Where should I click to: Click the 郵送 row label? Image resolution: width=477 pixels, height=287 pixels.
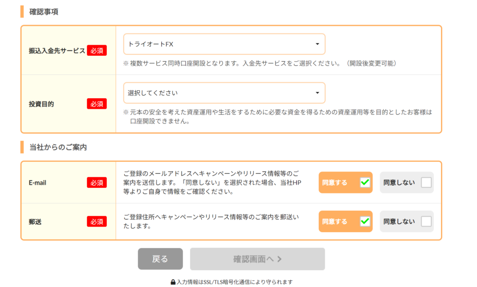(x=35, y=221)
